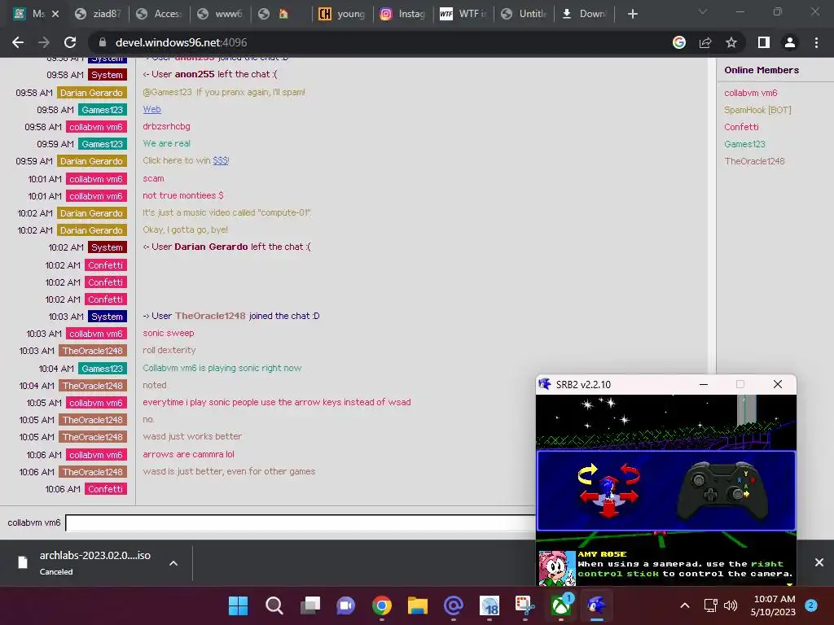Open Chat app on taskbar
Image resolution: width=834 pixels, height=625 pixels.
[x=345, y=605]
